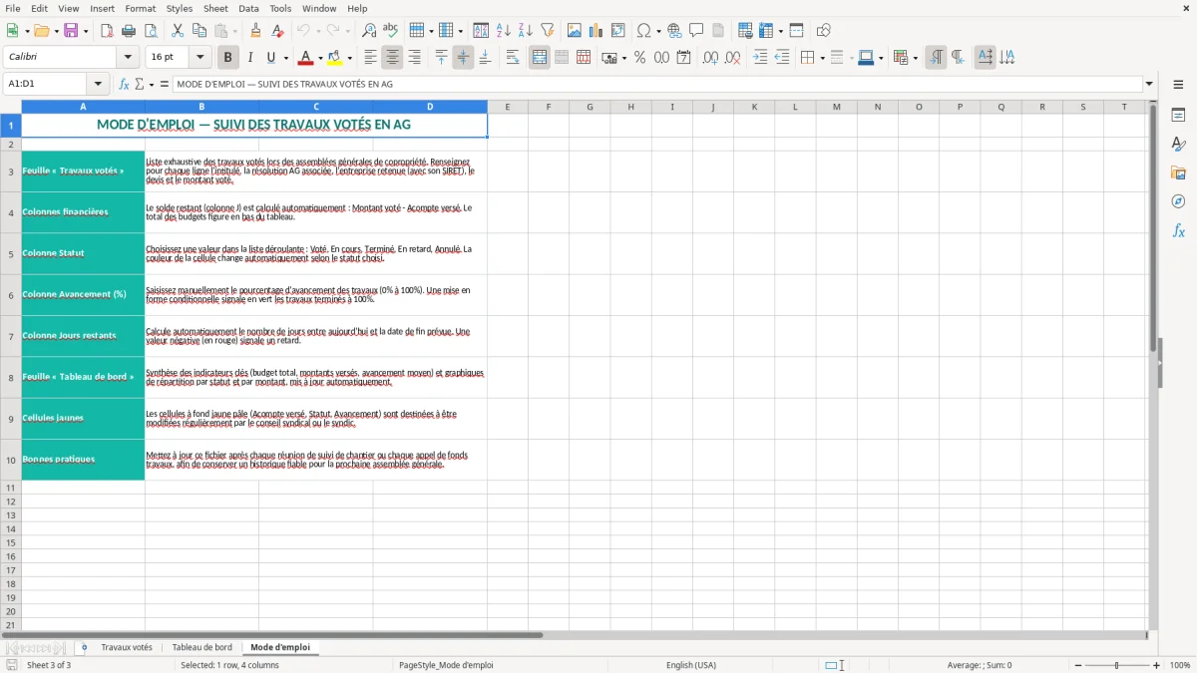Screen dimensions: 1197x673
Task: Adjust the zoom slider handle
Action: [1116, 665]
